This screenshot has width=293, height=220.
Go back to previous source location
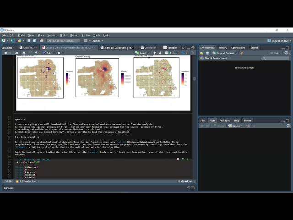[x=5, y=53]
